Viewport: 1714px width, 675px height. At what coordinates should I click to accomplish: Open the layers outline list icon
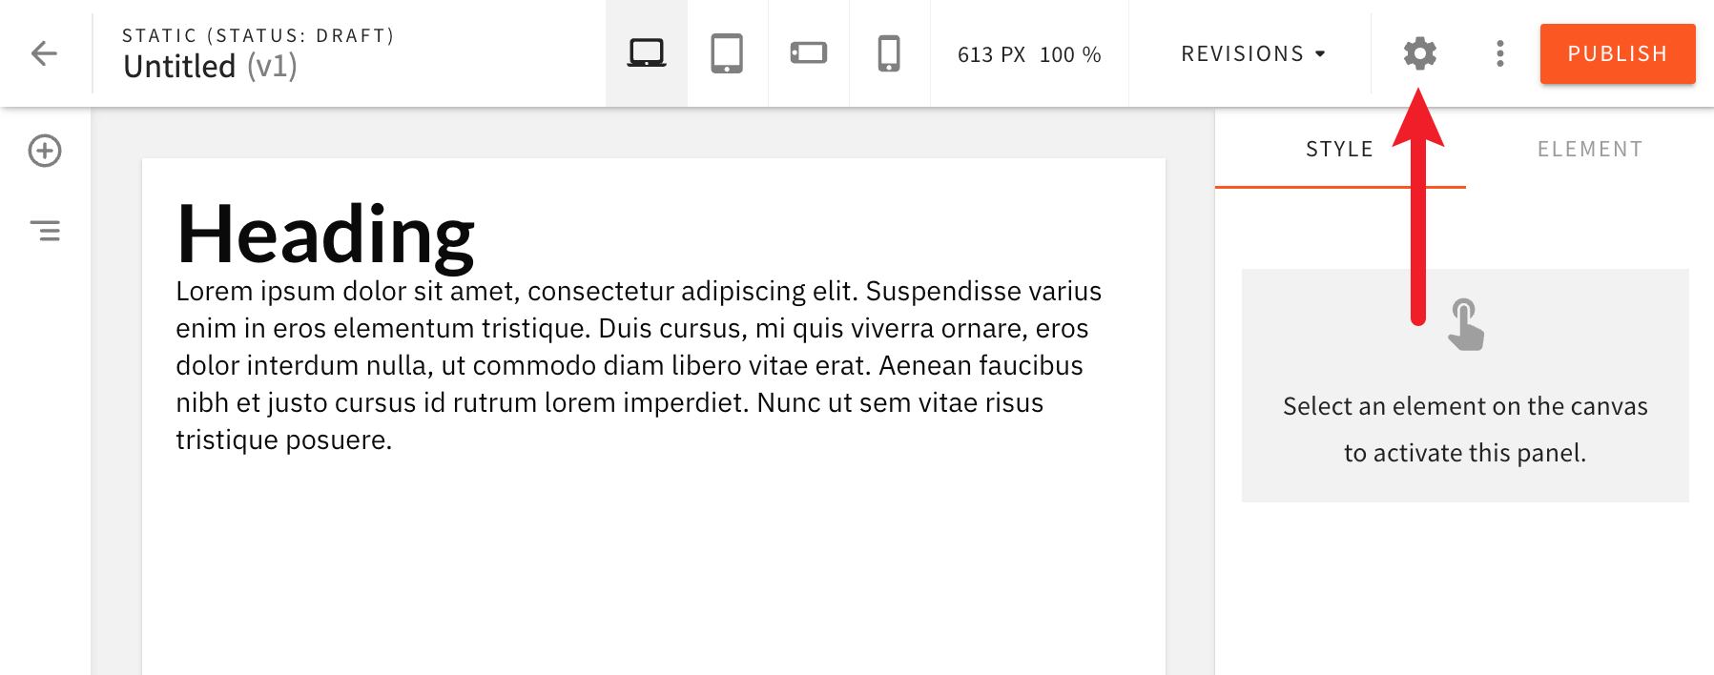coord(45,231)
